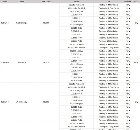Image resolution: width=140 pixels, height=130 pixels.
Task: Click Fire Energy's Trading in 12 Play Points
Action: pos(109,48)
